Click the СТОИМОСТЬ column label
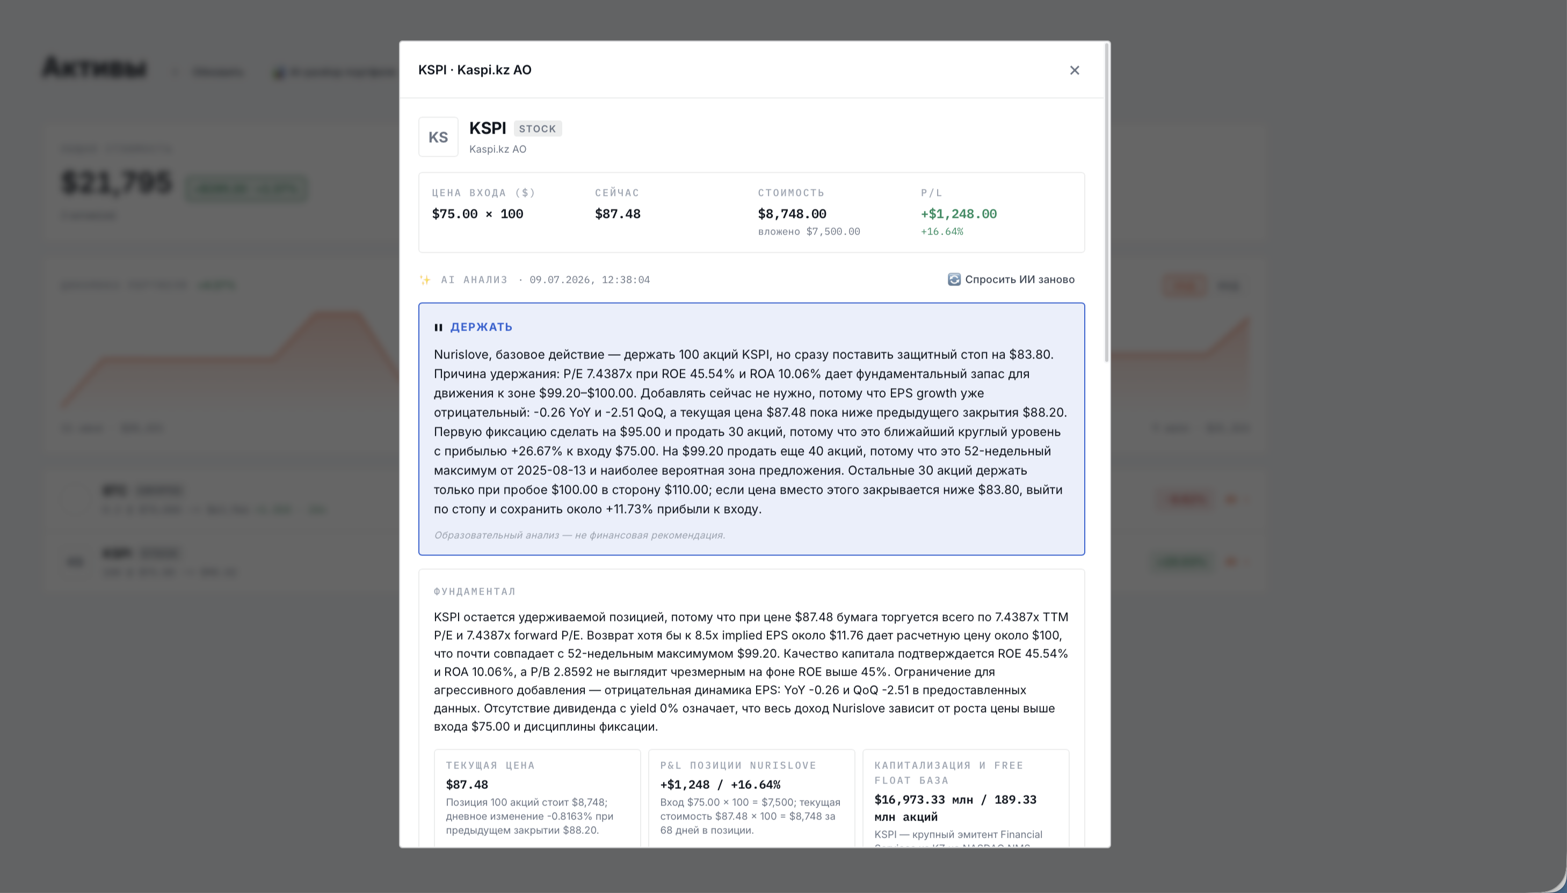The width and height of the screenshot is (1567, 893). 791,193
